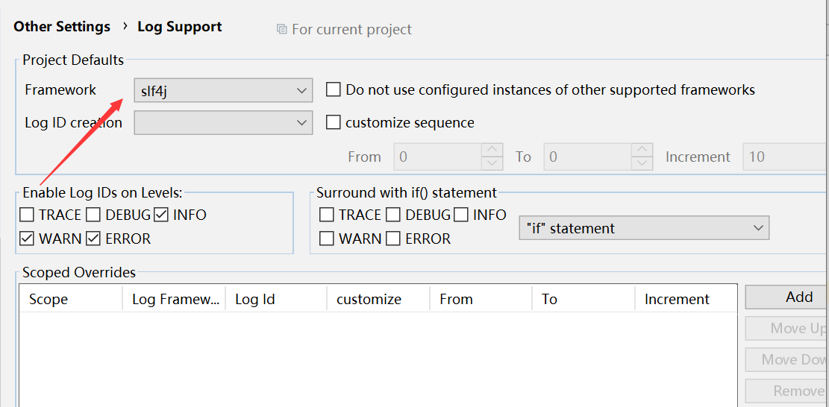Open the "if" statement dropdown
The width and height of the screenshot is (829, 407).
[643, 228]
